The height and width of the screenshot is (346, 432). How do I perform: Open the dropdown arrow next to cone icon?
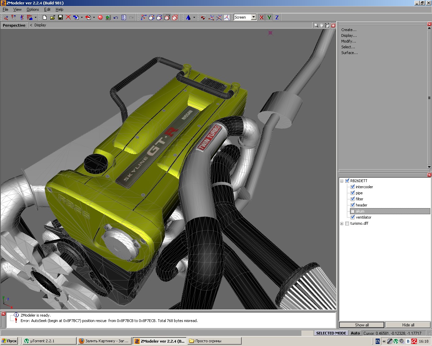point(194,17)
